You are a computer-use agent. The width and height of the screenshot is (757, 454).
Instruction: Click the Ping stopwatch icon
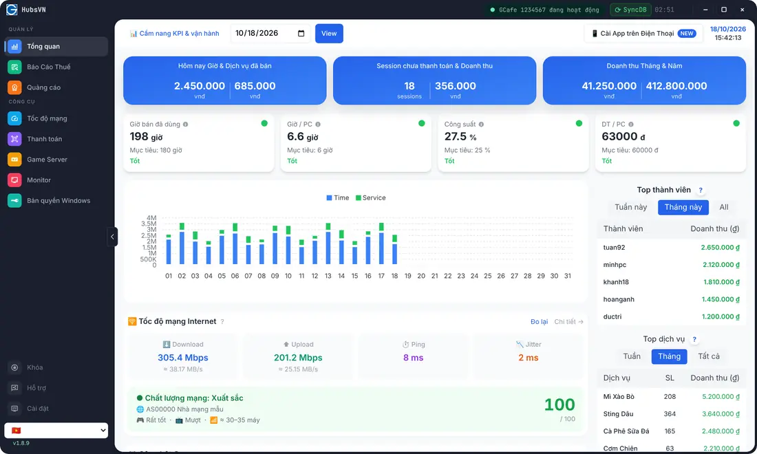coord(405,345)
